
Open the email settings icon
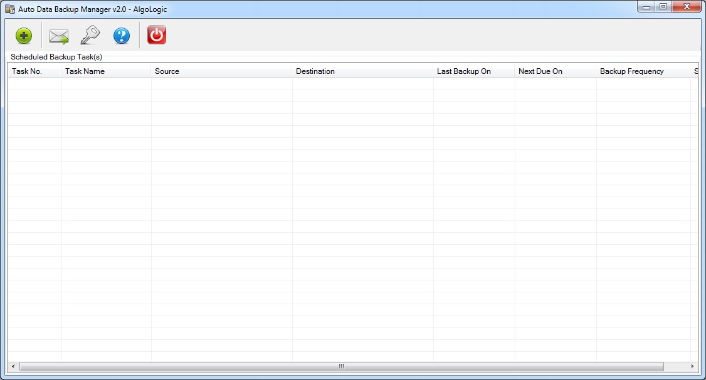click(x=58, y=36)
